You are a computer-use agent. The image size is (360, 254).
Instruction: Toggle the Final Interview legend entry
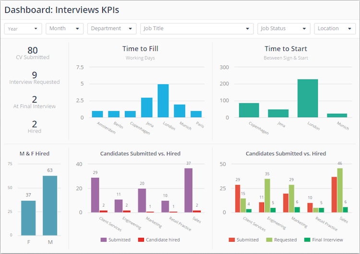tap(308, 240)
